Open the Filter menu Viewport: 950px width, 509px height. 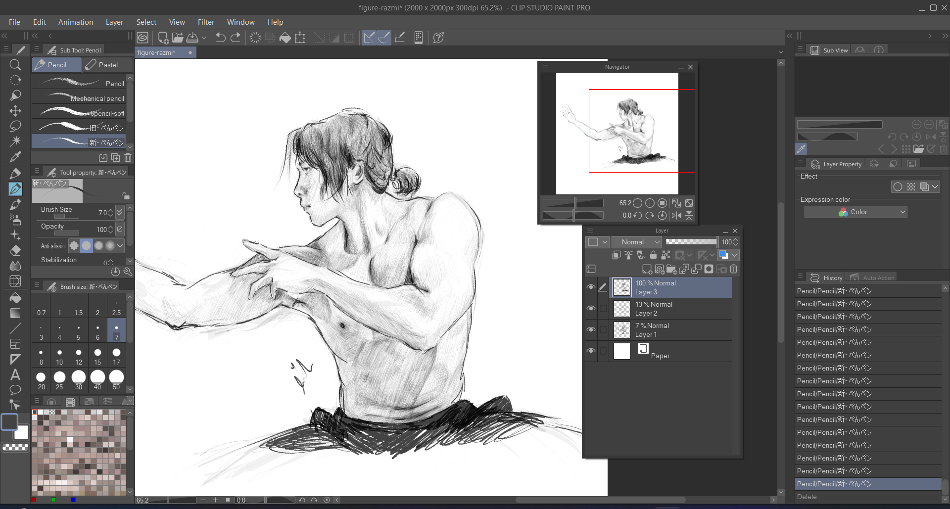(206, 22)
